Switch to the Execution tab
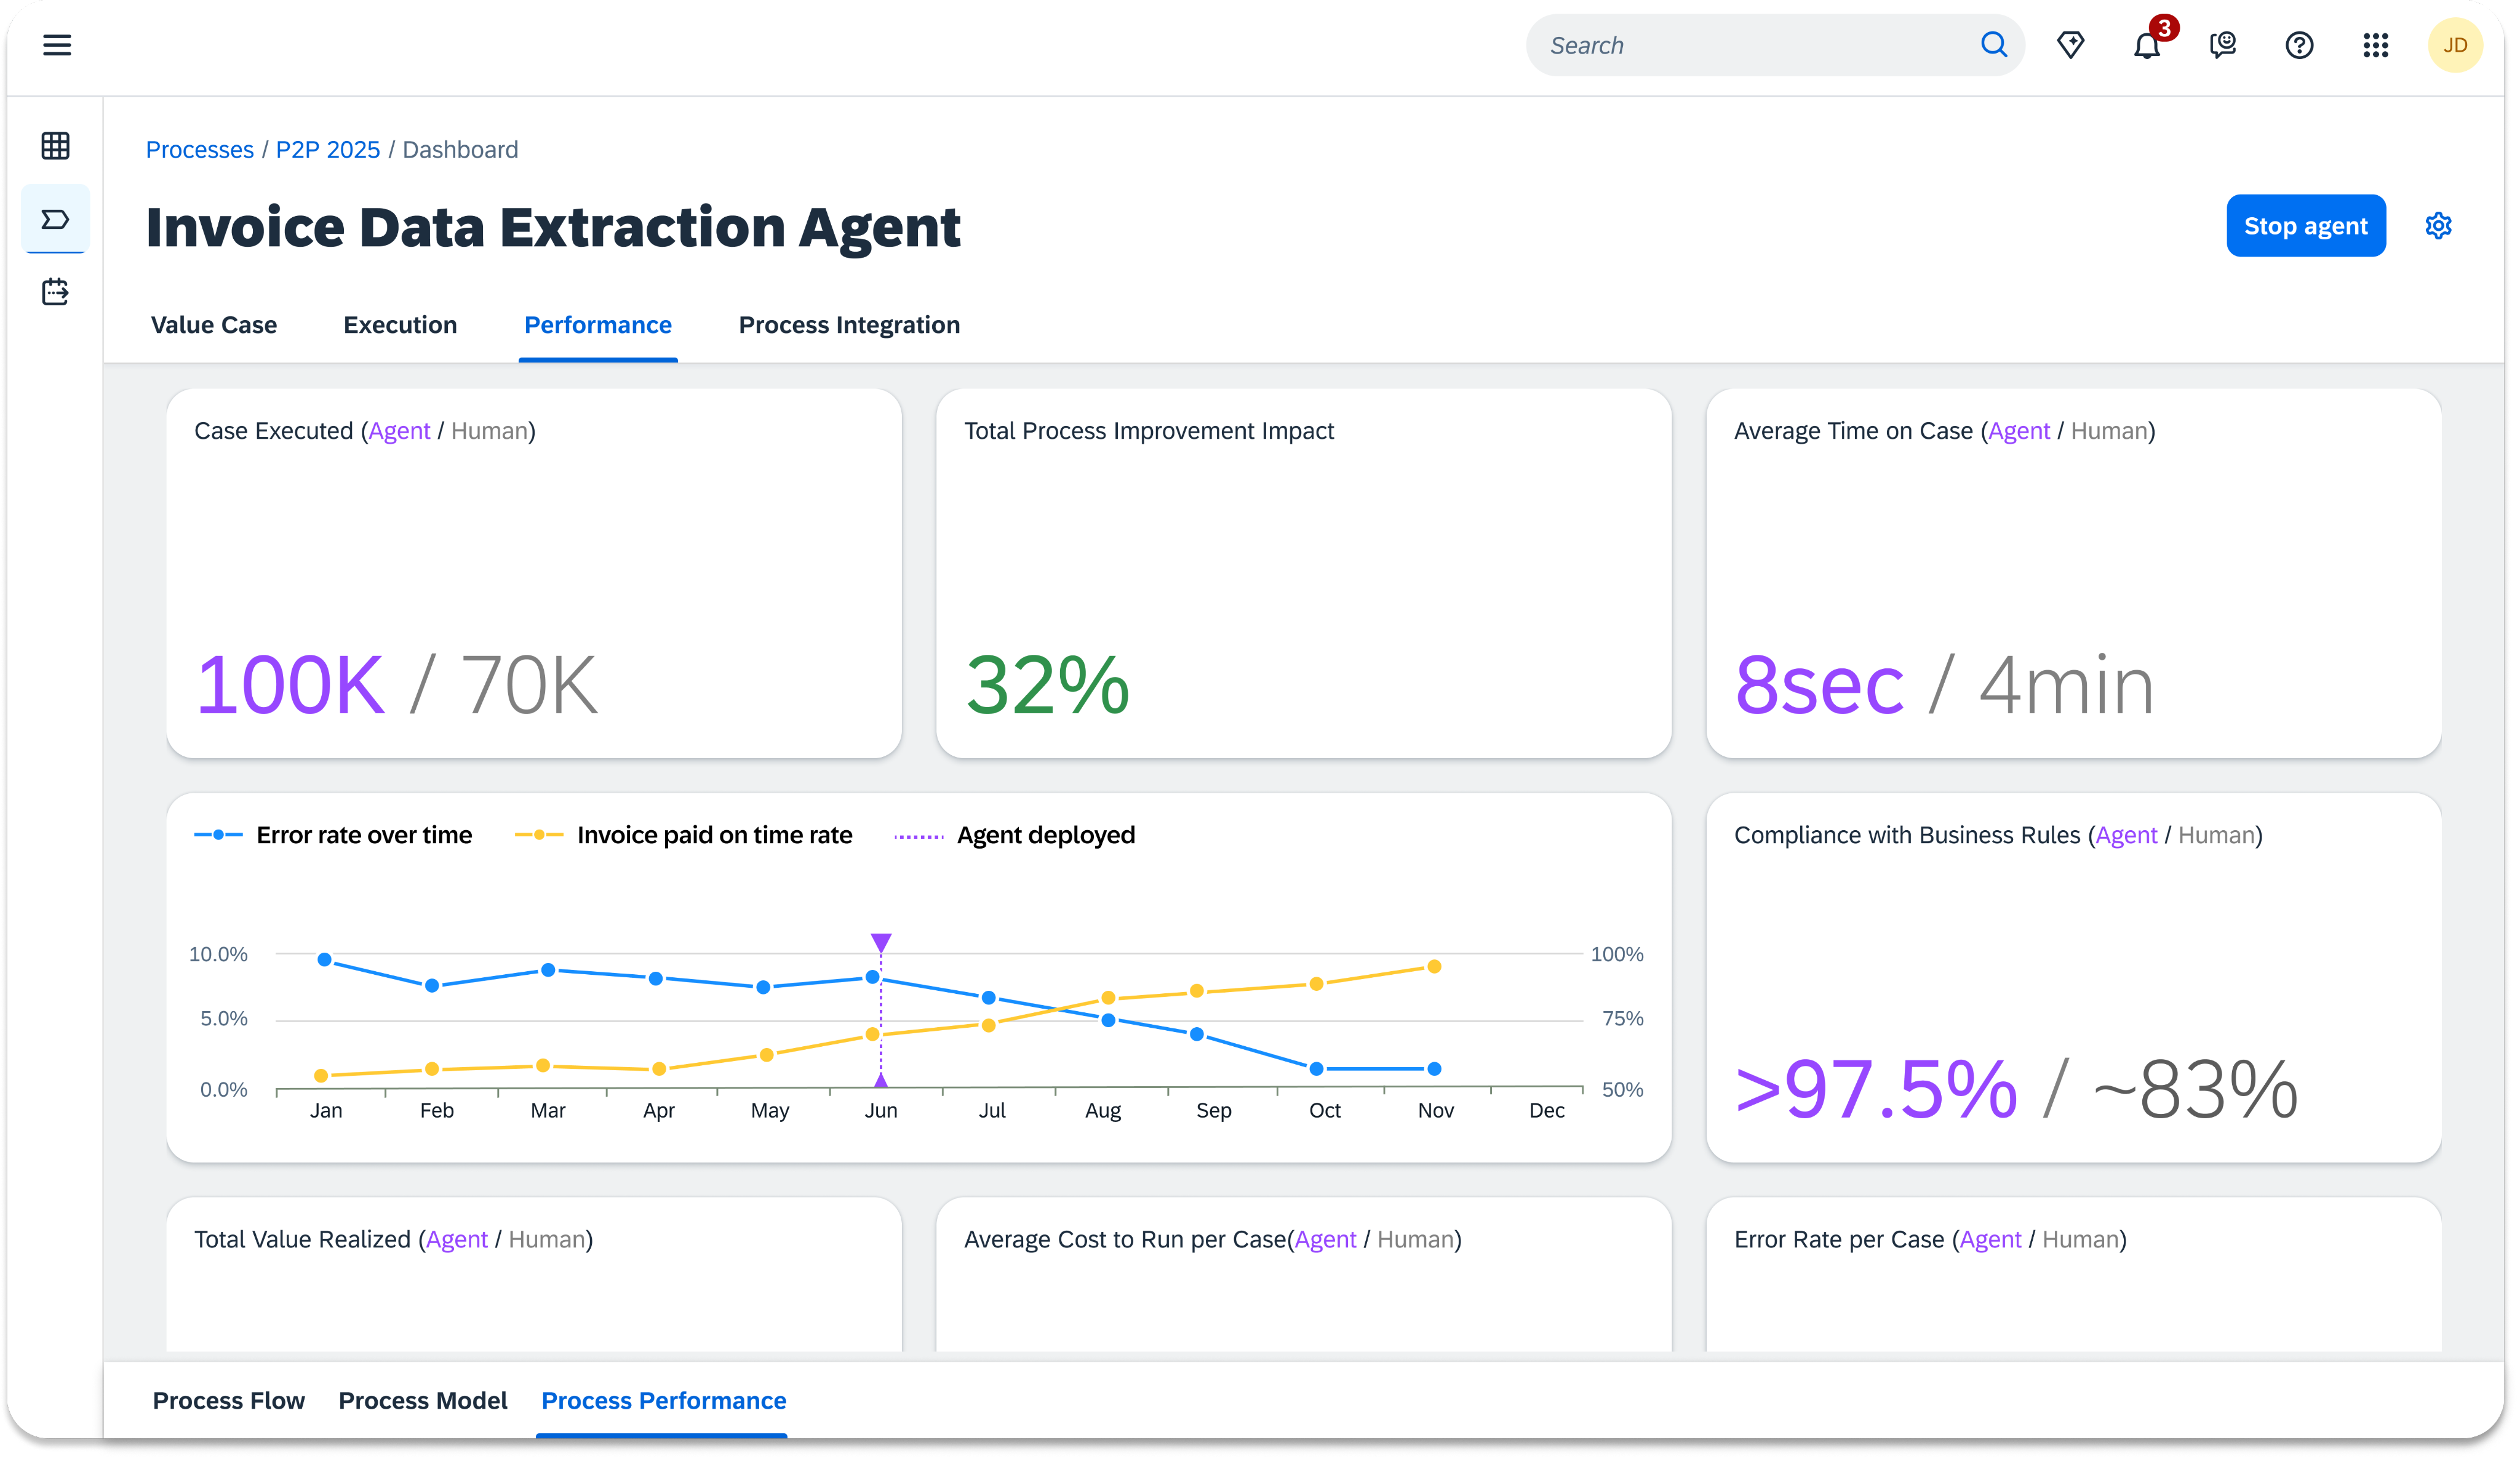The height and width of the screenshot is (1461, 2520). pyautogui.click(x=400, y=325)
